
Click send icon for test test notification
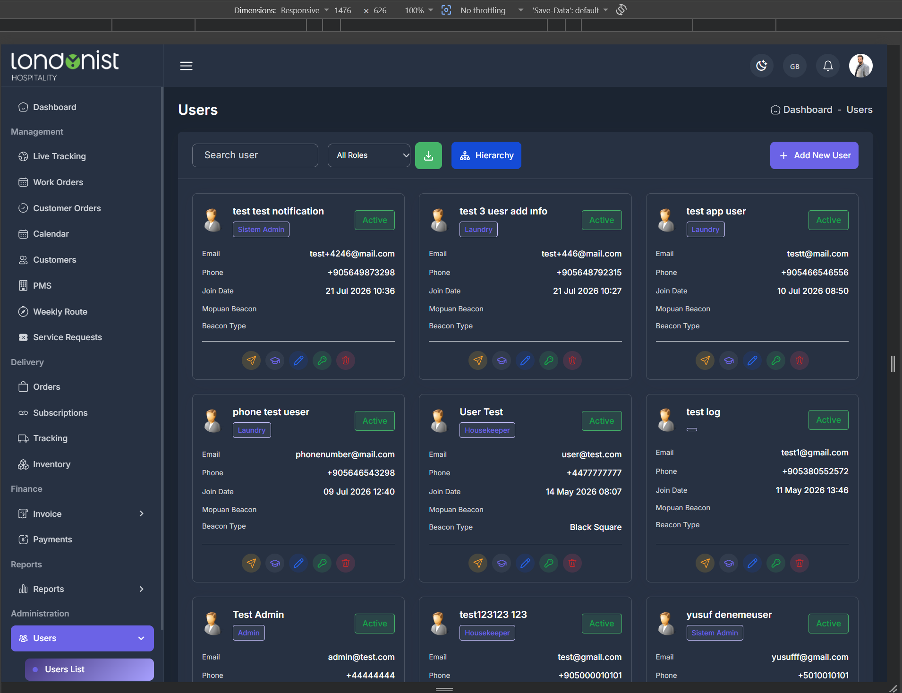251,360
